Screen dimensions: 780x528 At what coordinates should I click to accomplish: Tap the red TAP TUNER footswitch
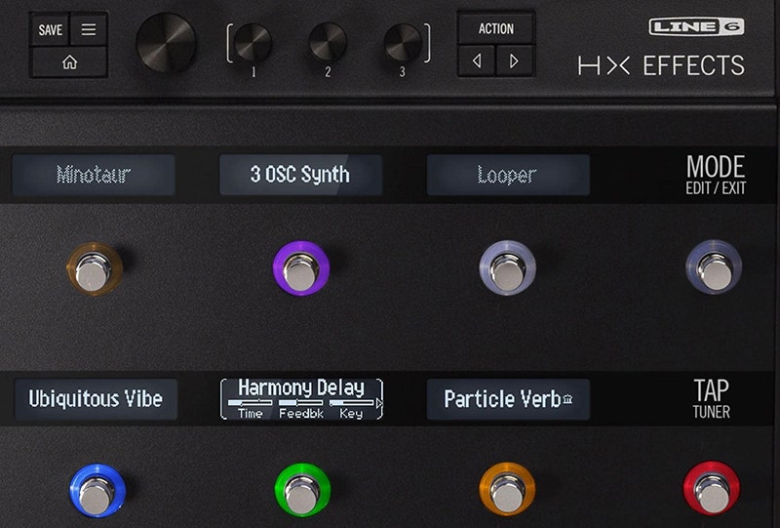coord(712,488)
